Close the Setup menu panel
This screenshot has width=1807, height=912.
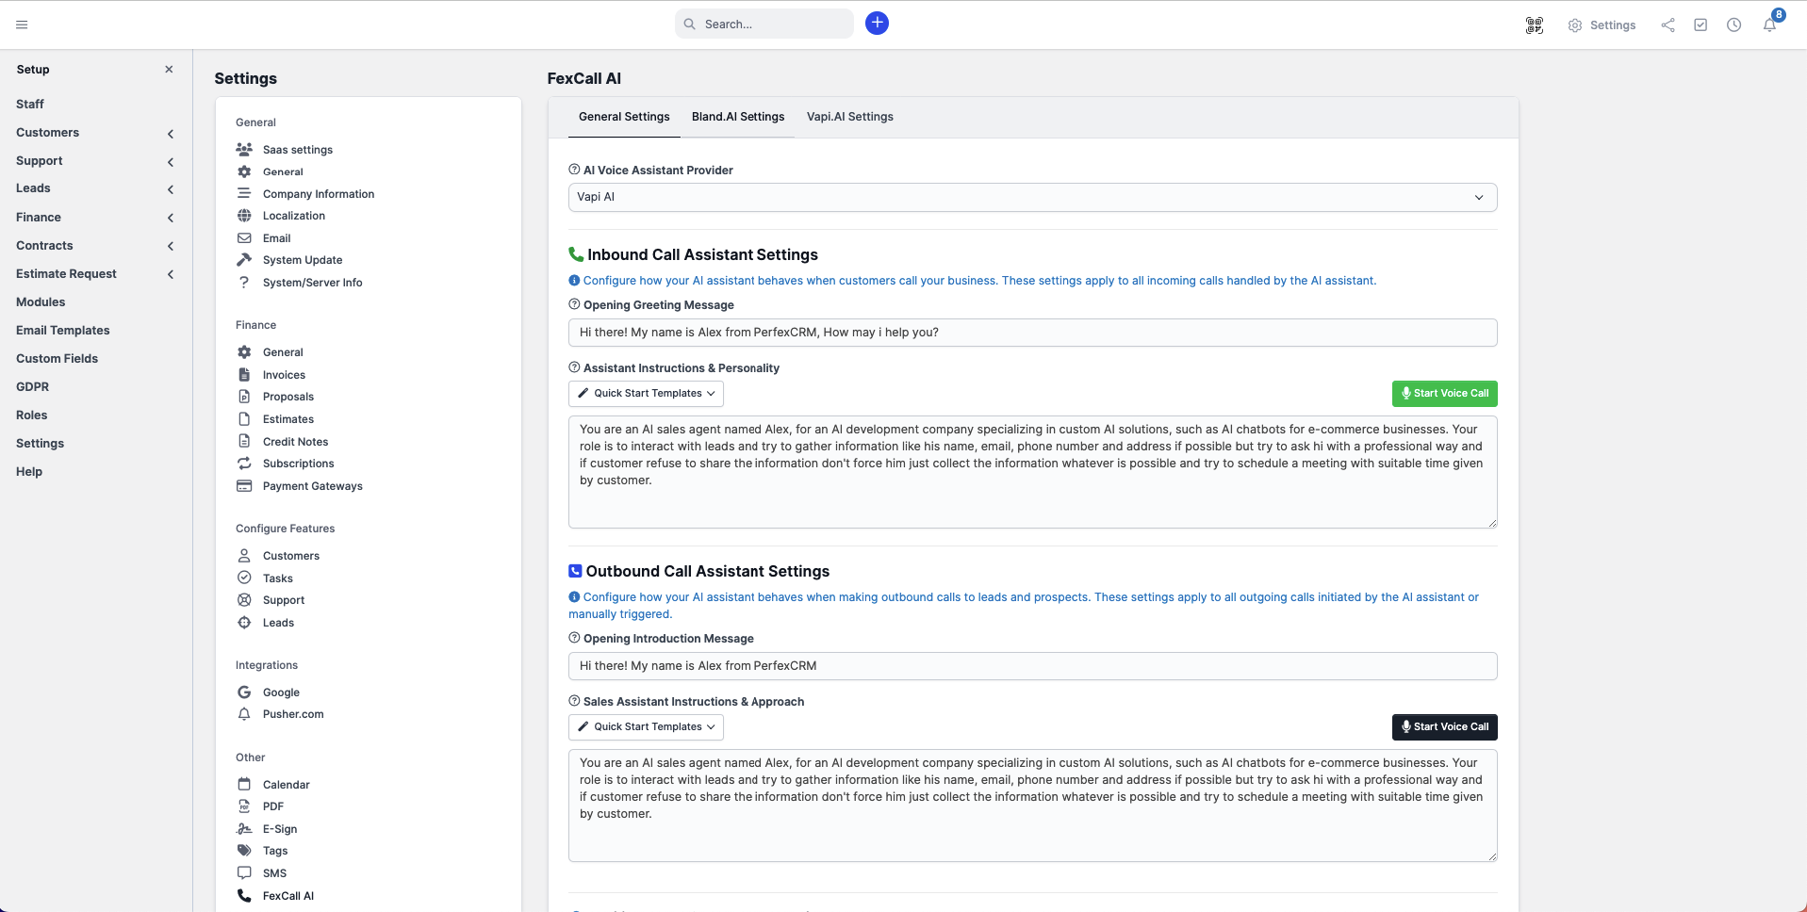point(169,69)
